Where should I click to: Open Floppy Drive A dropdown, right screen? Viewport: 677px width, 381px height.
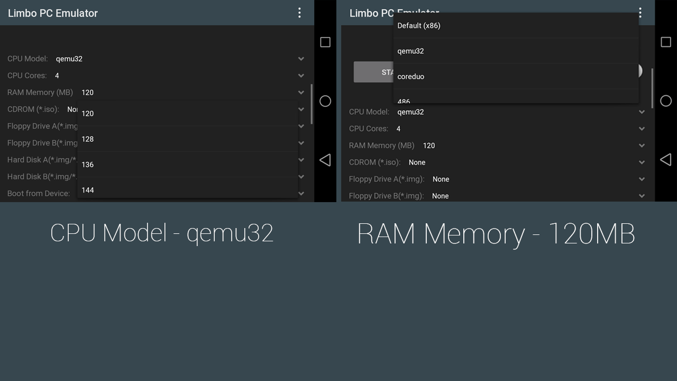point(642,179)
